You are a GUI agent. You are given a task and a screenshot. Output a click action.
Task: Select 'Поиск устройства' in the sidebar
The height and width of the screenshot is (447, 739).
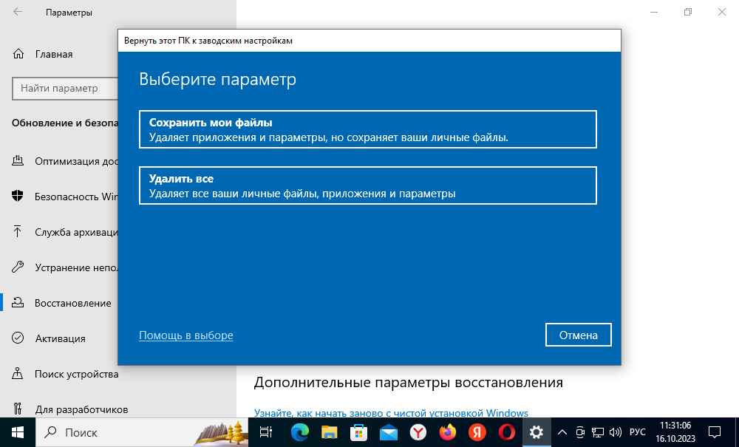(x=76, y=374)
